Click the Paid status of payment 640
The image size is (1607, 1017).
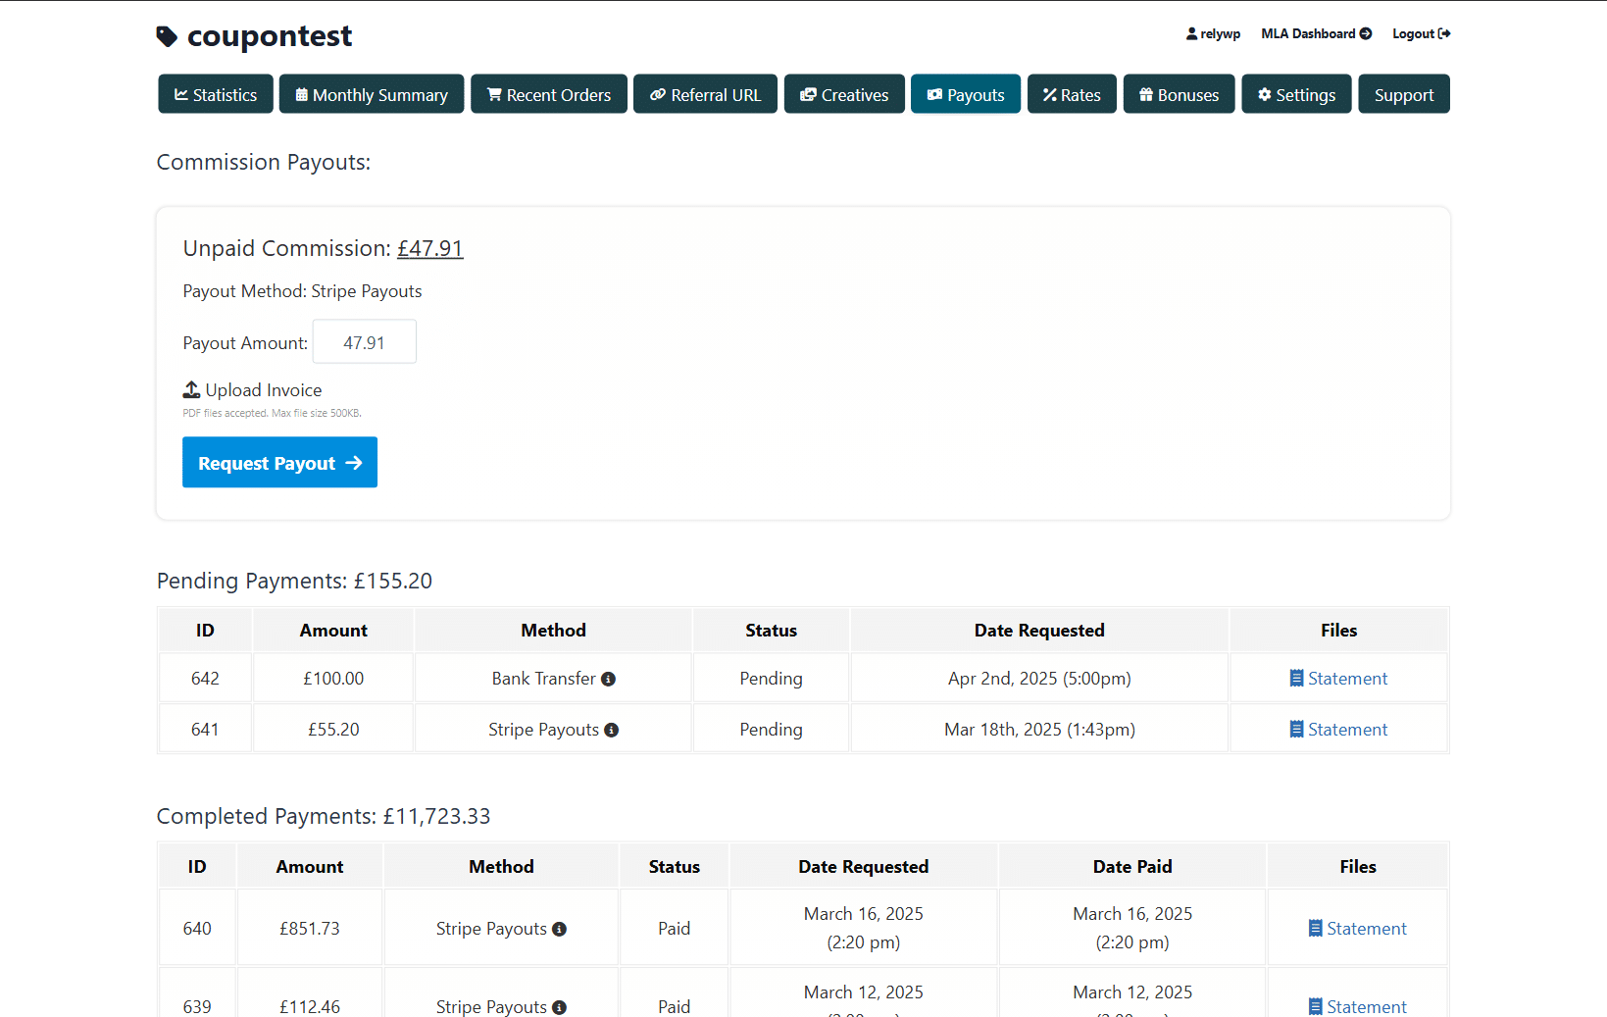pos(674,928)
